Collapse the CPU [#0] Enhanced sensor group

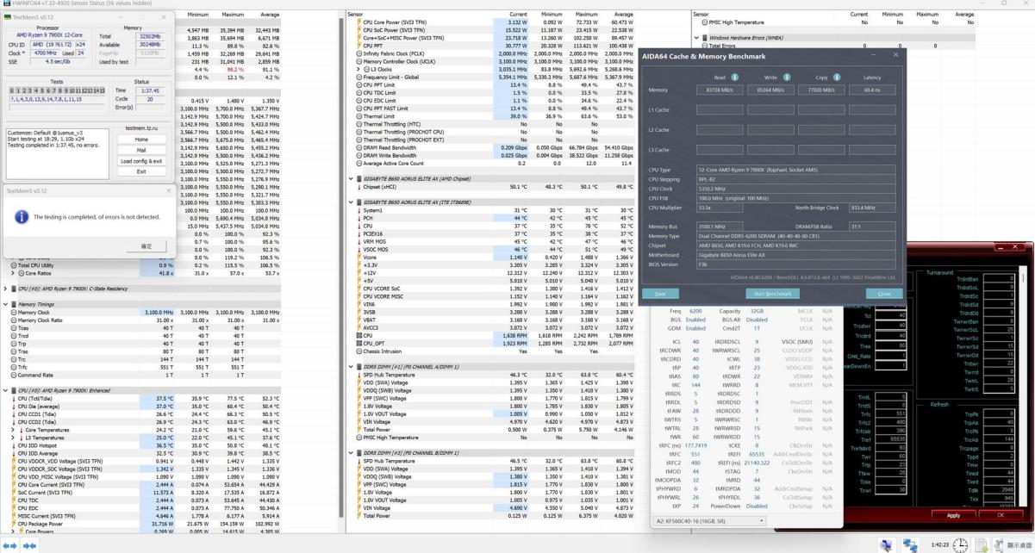pyautogui.click(x=6, y=390)
